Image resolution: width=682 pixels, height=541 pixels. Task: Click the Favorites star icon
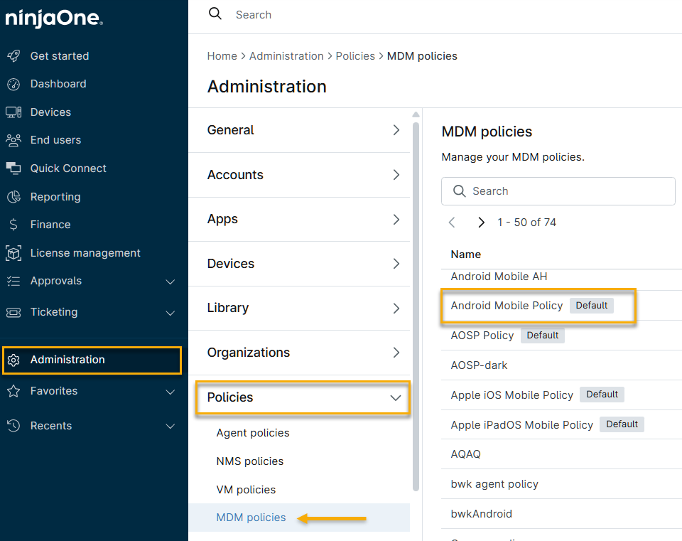coord(13,391)
